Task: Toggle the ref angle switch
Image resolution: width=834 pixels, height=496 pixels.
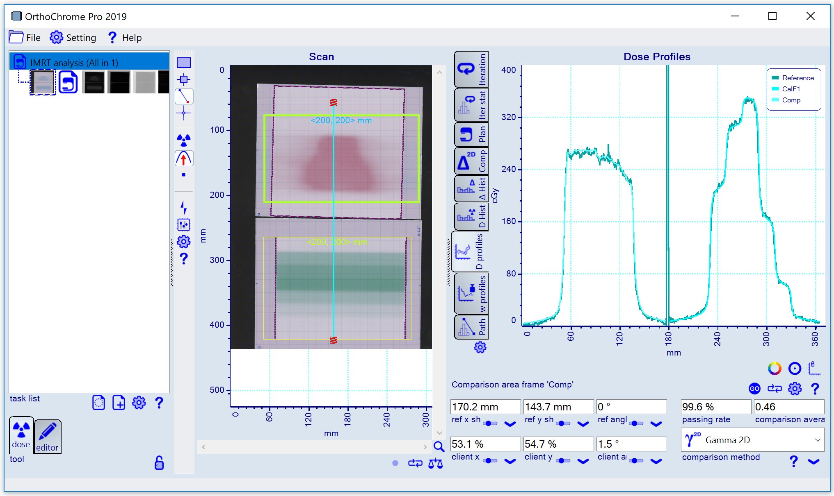Action: coord(636,424)
